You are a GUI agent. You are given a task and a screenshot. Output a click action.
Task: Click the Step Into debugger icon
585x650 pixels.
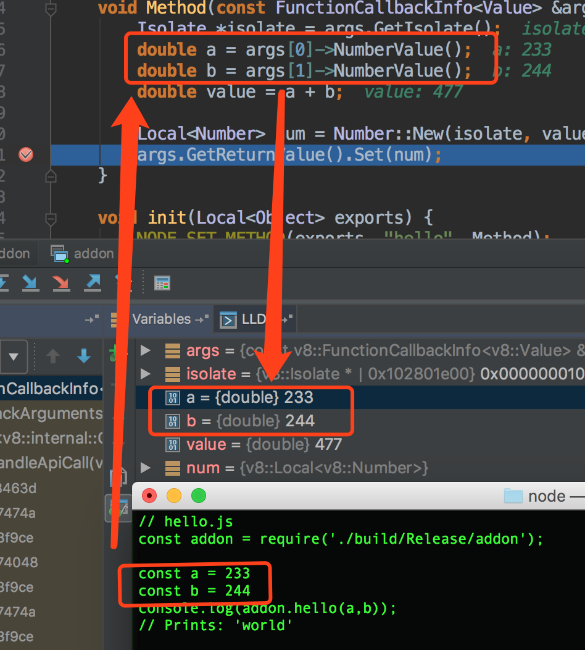30,283
